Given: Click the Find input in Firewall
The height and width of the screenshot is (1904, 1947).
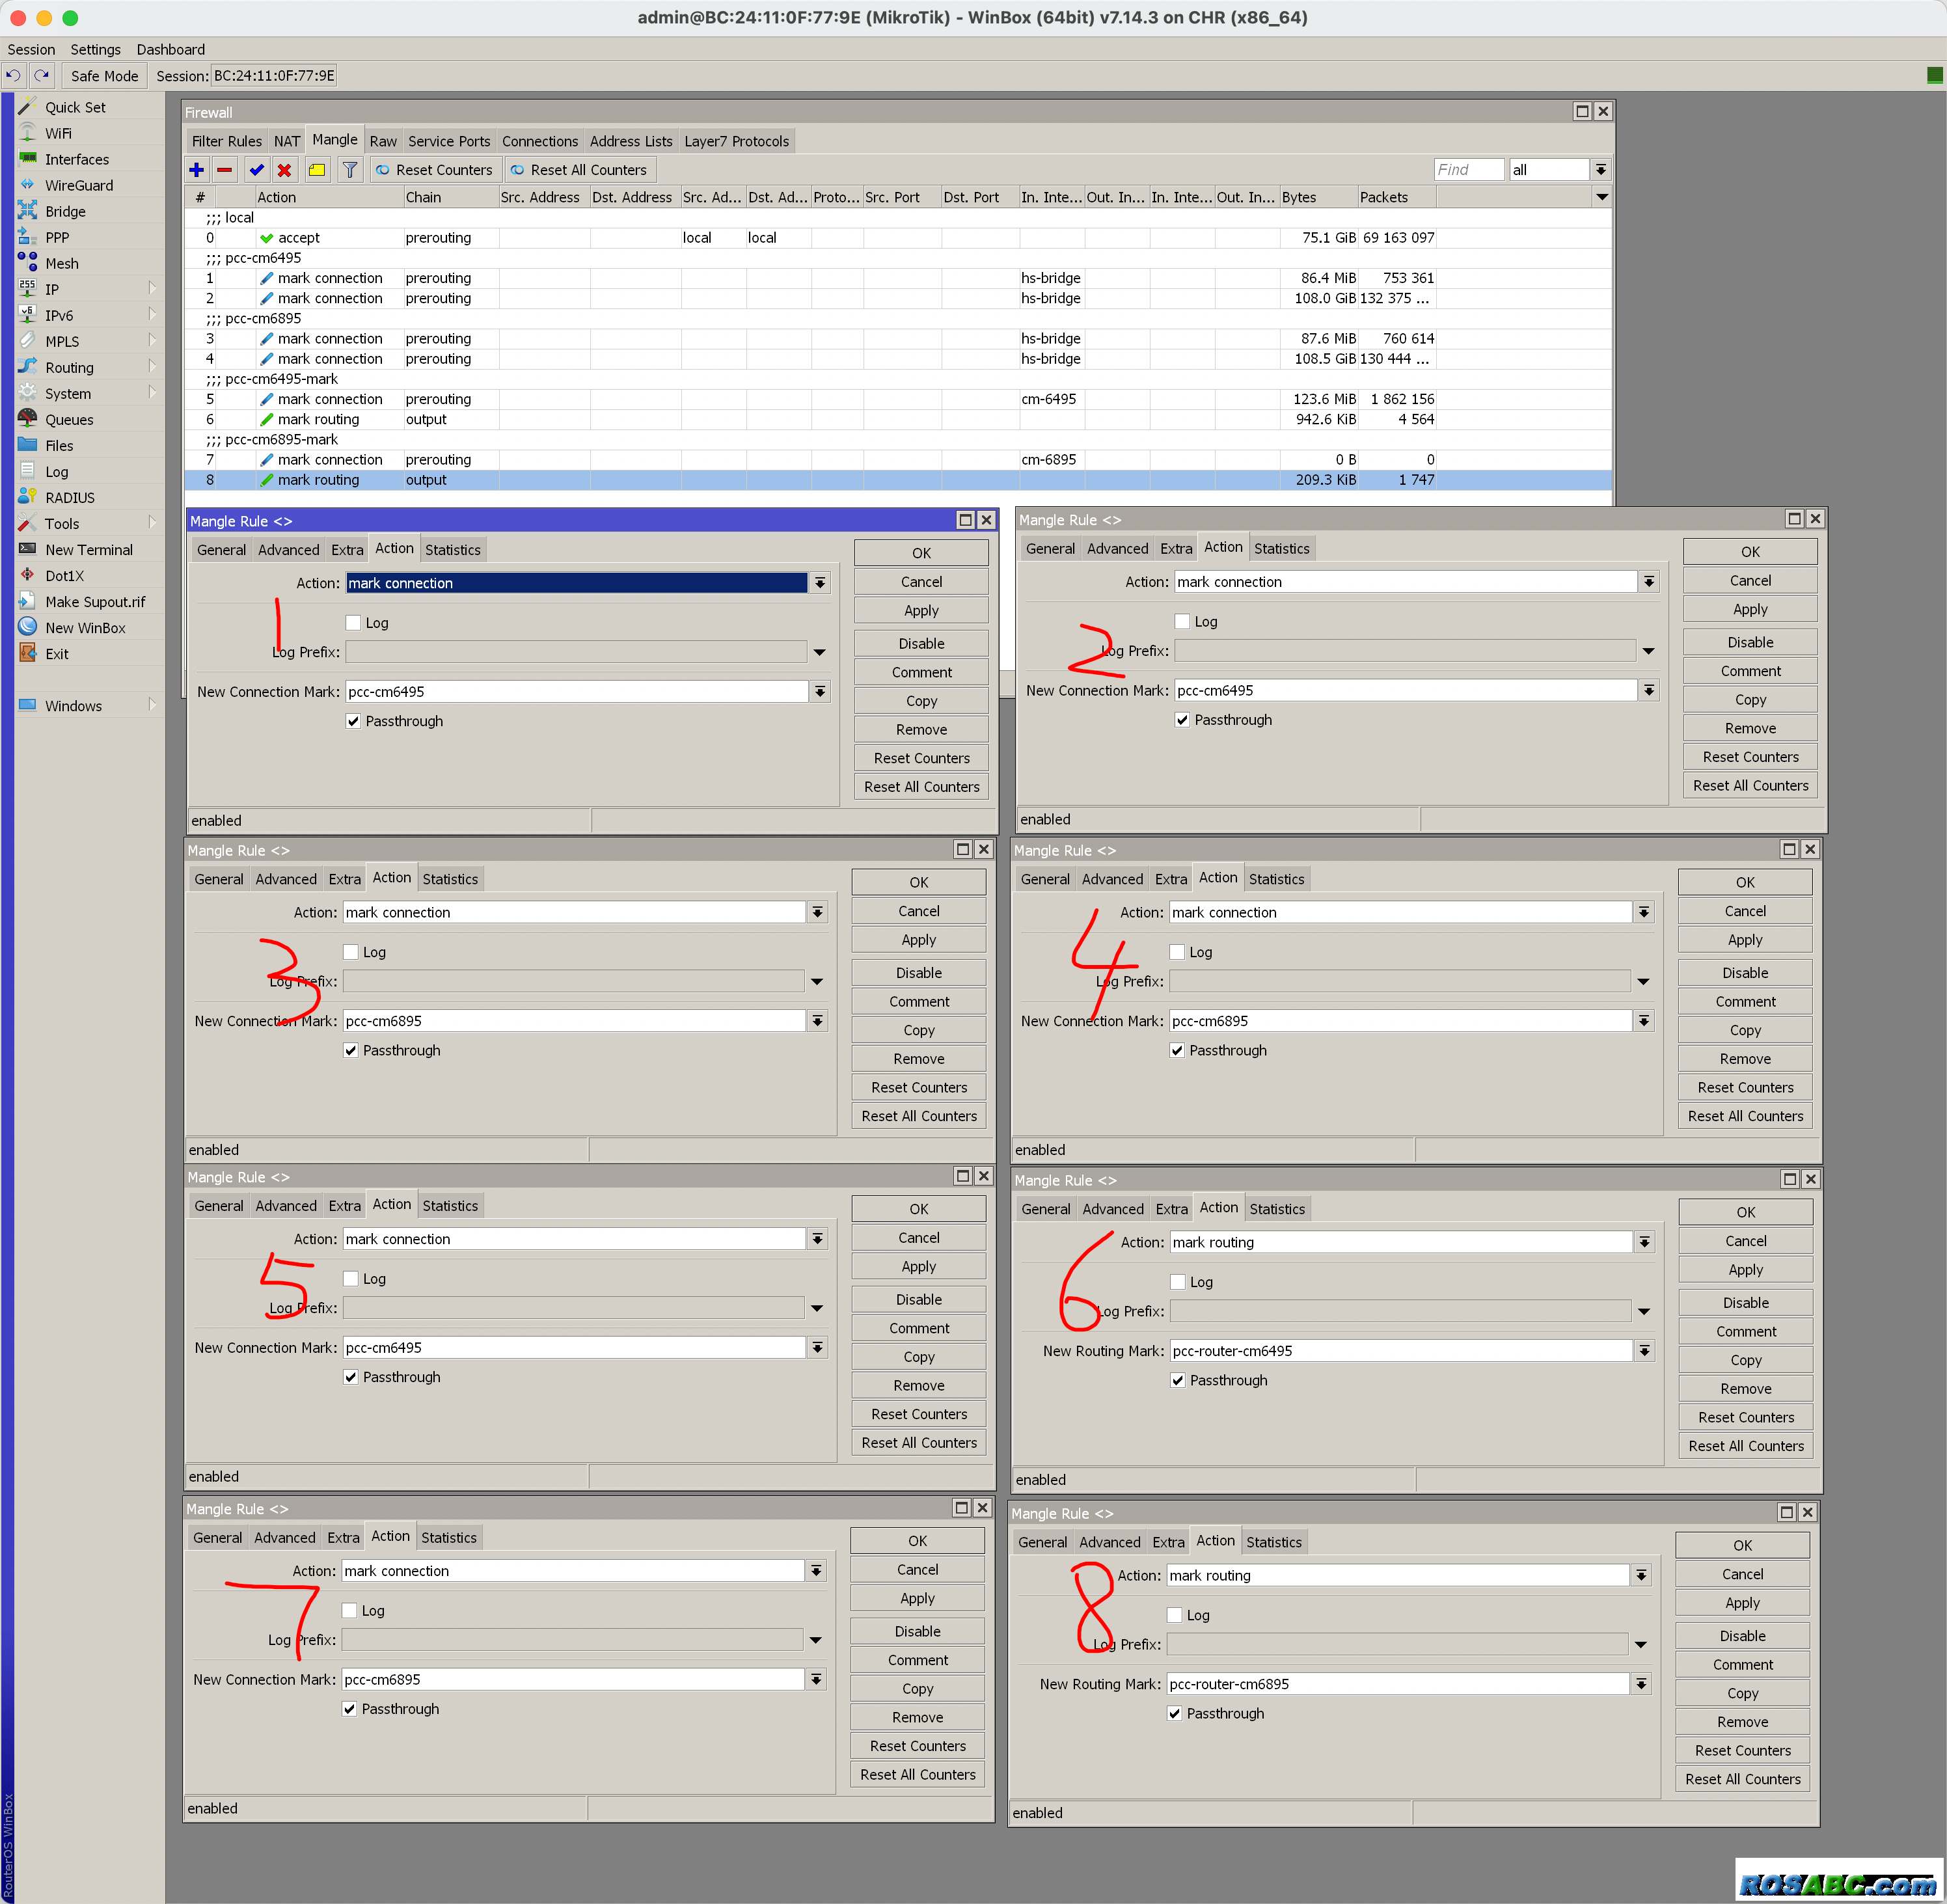Looking at the screenshot, I should [1469, 170].
